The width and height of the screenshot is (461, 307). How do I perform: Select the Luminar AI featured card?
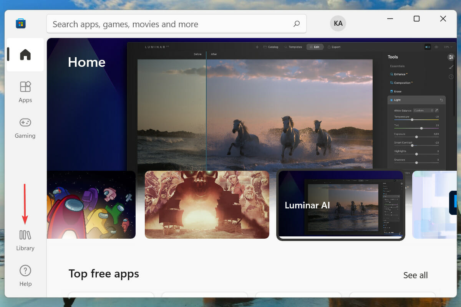click(x=341, y=205)
